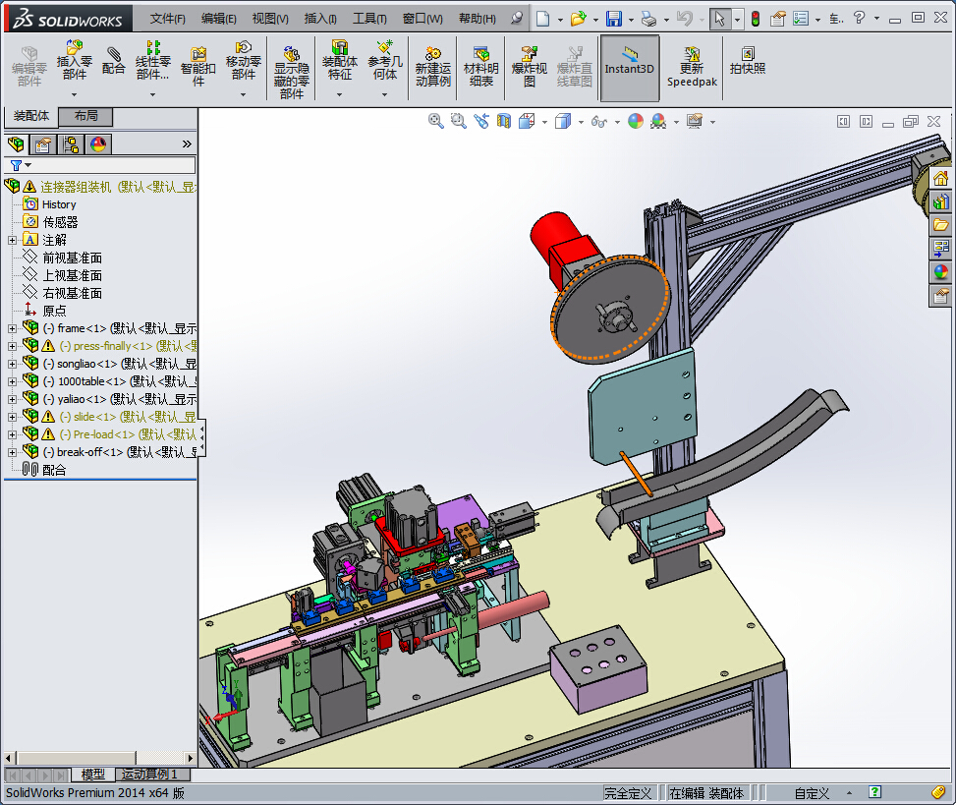The width and height of the screenshot is (956, 805).
Task: Click the Select arrow cursor tool
Action: pyautogui.click(x=719, y=19)
